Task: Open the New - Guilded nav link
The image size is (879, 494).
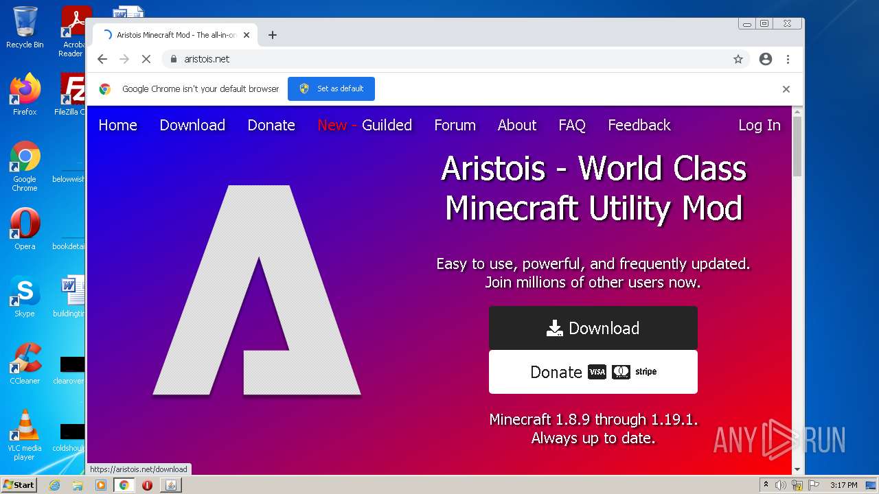Action: point(365,125)
